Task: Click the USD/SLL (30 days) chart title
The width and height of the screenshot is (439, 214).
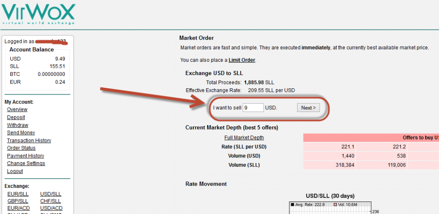Action: point(331,196)
